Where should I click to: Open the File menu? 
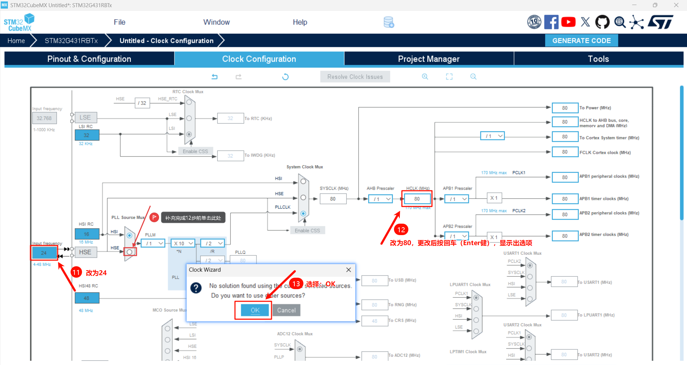(x=120, y=22)
